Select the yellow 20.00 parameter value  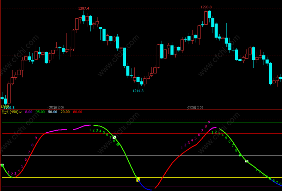pyautogui.click(x=65, y=112)
